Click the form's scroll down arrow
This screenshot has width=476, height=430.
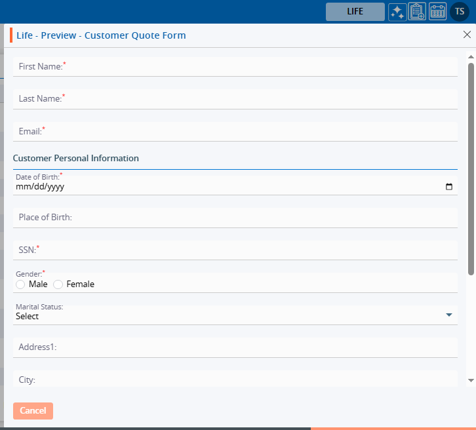pyautogui.click(x=471, y=380)
